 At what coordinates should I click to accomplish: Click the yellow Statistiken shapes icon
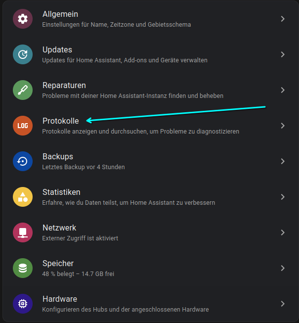23,197
